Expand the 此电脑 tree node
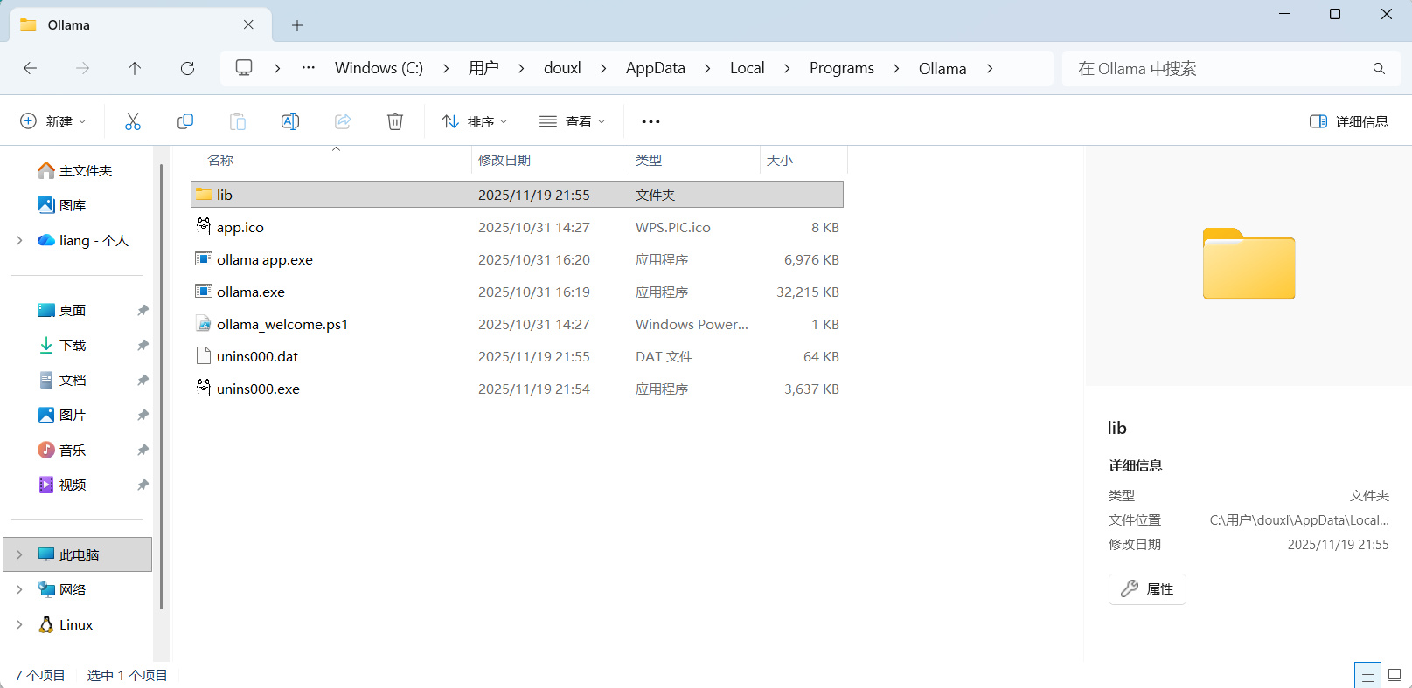 point(19,554)
